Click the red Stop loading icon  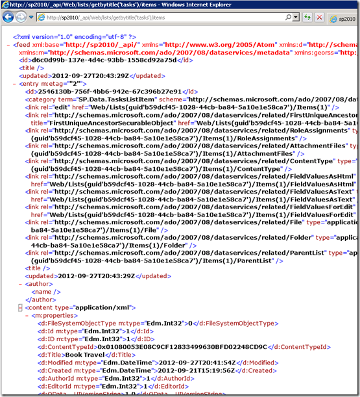tap(320, 17)
